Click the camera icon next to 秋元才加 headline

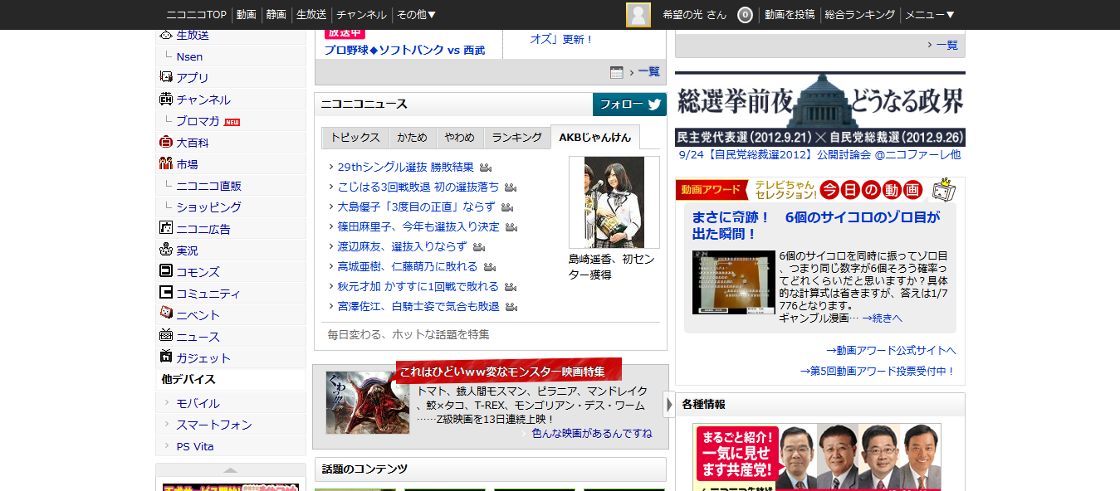click(511, 287)
